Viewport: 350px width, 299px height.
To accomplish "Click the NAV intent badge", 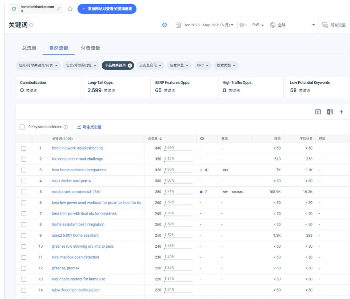I will 225,192.
